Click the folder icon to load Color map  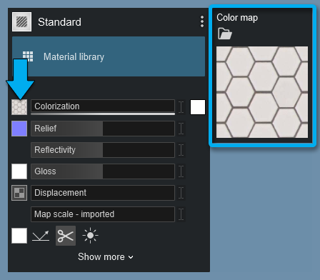(x=225, y=34)
